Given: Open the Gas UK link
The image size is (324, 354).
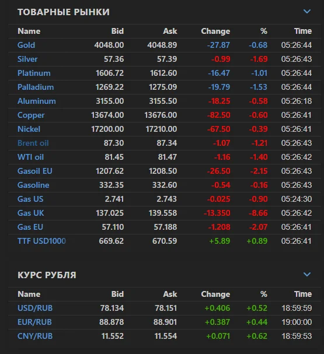Looking at the screenshot, I should coord(31,213).
